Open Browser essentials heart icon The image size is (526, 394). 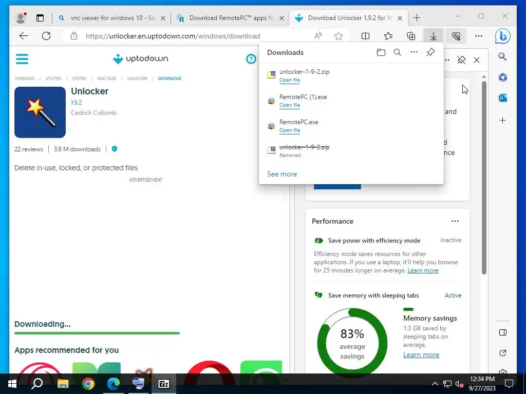(x=456, y=36)
